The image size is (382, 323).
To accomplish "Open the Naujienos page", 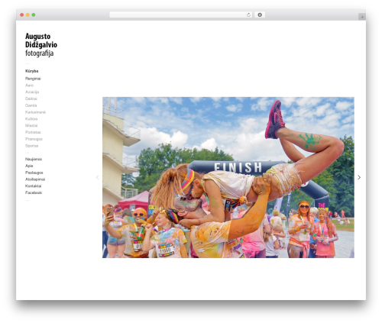I will click(x=34, y=159).
